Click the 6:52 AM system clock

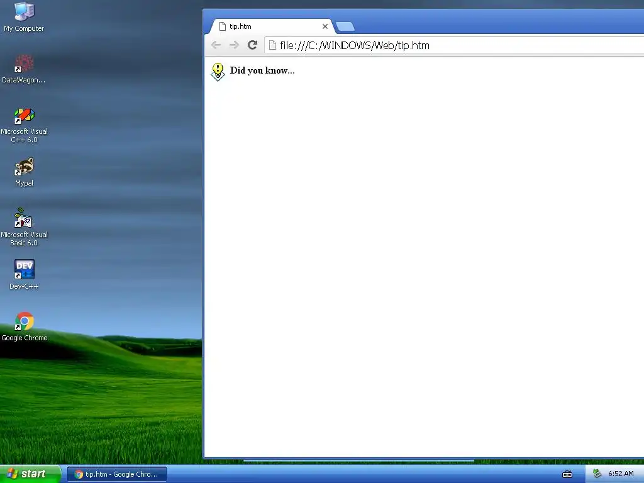(x=621, y=474)
